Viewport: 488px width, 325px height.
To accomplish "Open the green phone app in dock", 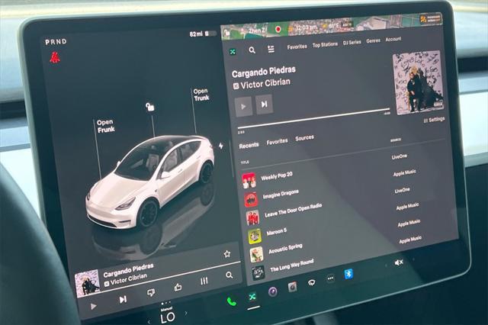I will coord(231,301).
